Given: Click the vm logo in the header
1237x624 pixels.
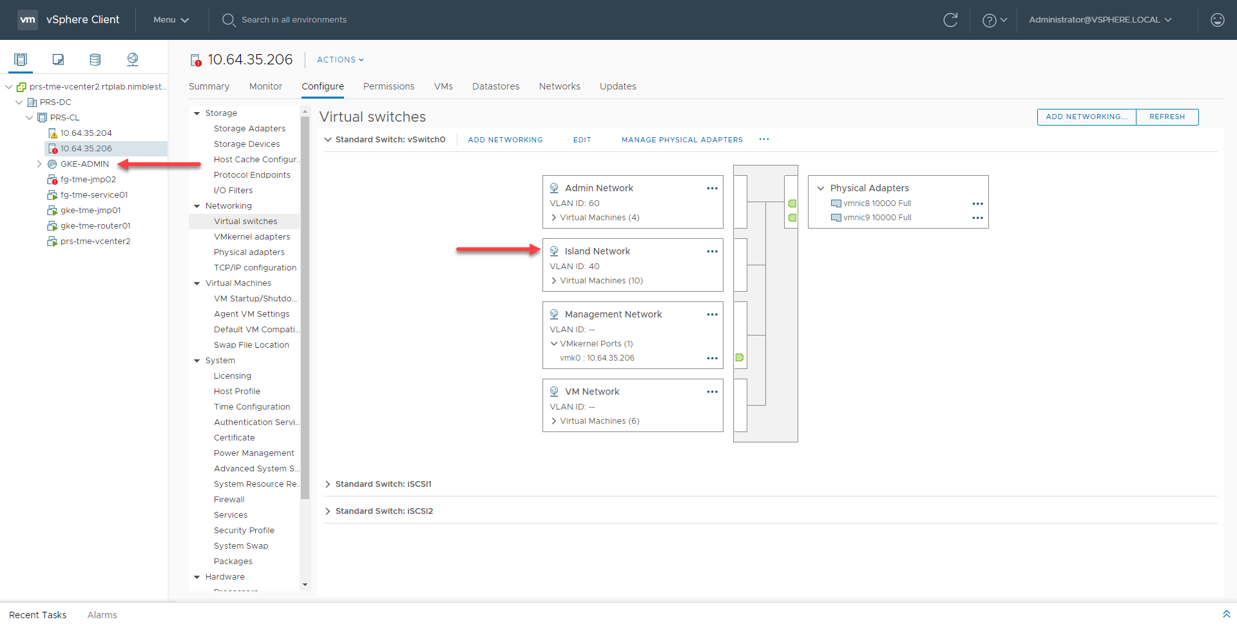Looking at the screenshot, I should (x=28, y=20).
